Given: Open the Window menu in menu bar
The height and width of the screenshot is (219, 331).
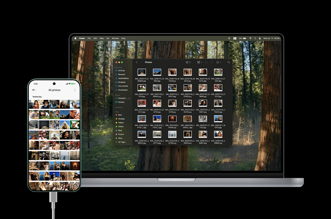Looking at the screenshot, I should [x=115, y=38].
